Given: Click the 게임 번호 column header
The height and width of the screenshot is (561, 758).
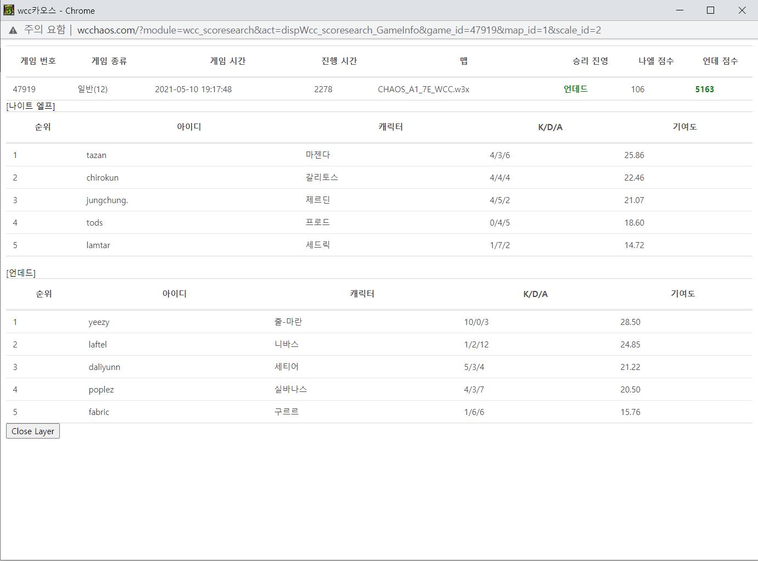Looking at the screenshot, I should [38, 61].
